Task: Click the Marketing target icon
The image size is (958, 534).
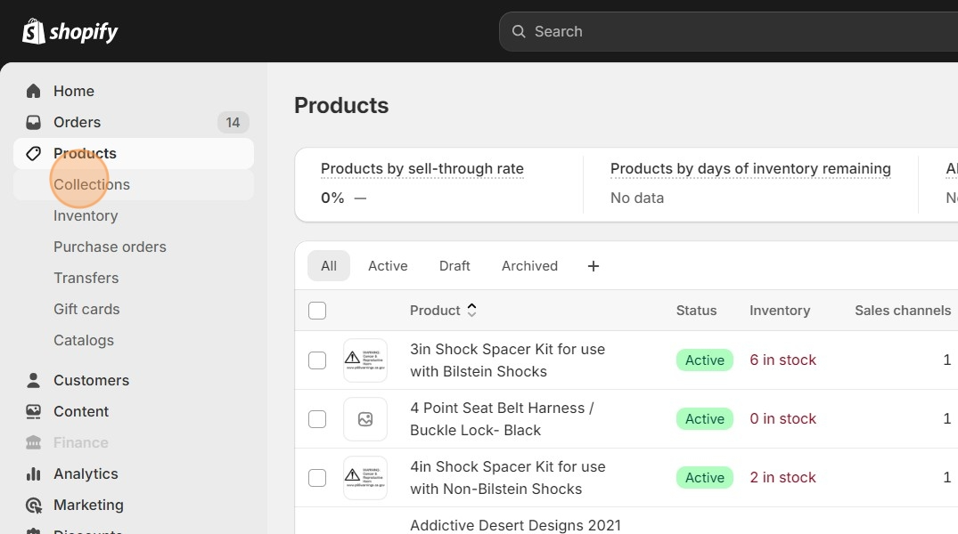Action: coord(34,505)
